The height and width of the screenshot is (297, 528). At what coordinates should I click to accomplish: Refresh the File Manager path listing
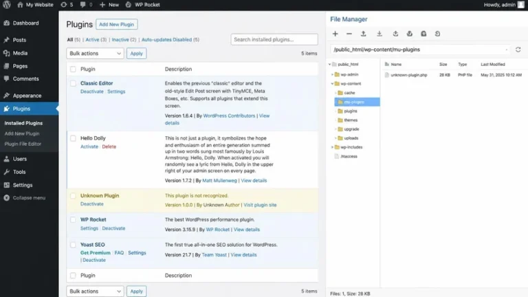[x=518, y=49]
